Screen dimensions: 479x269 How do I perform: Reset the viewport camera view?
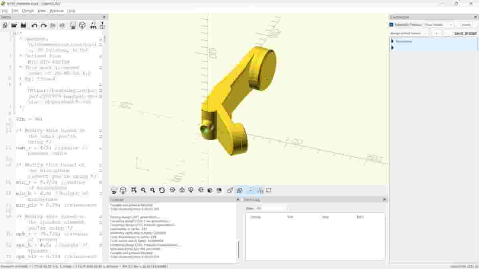(162, 190)
